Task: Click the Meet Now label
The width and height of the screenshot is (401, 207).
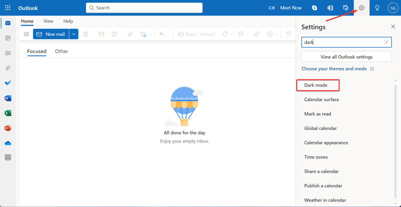Action: 291,8
